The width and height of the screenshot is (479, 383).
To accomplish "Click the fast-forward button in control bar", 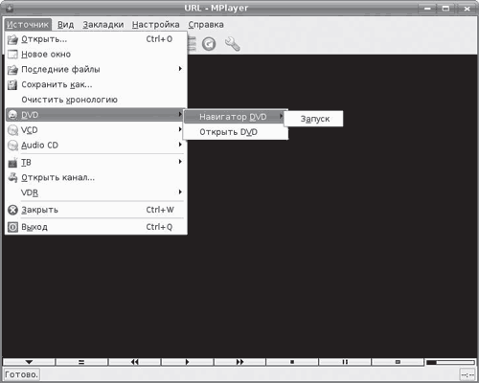I will pyautogui.click(x=239, y=362).
